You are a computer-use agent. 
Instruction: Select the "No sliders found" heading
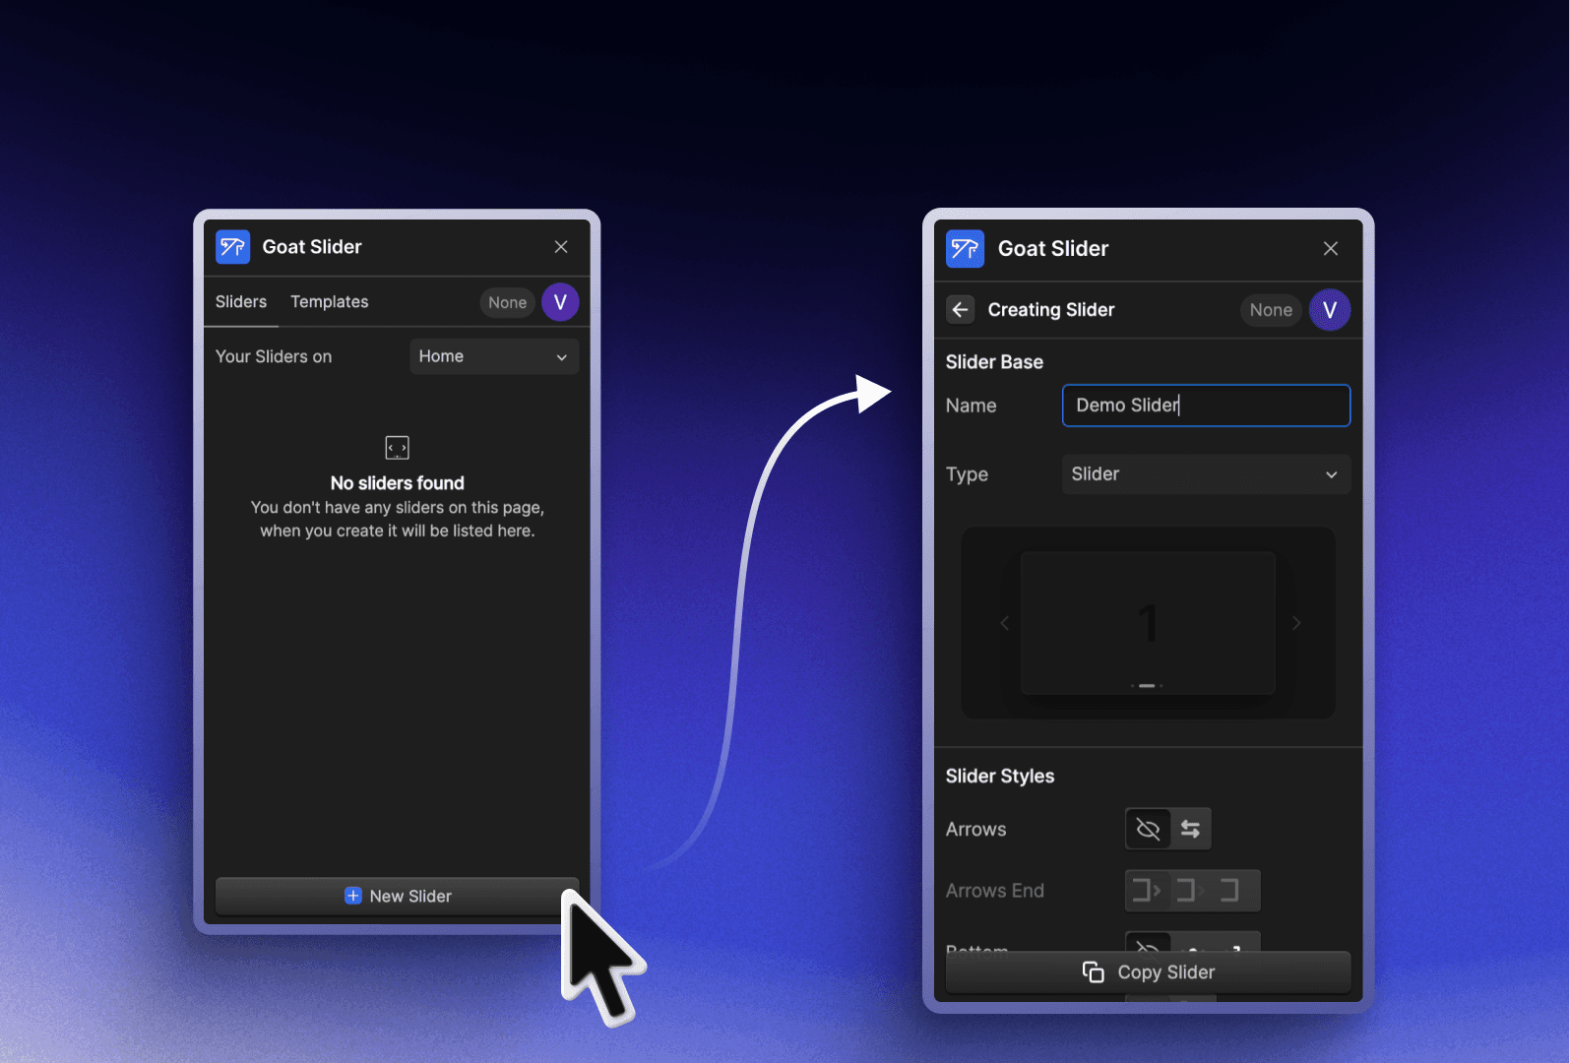398,483
